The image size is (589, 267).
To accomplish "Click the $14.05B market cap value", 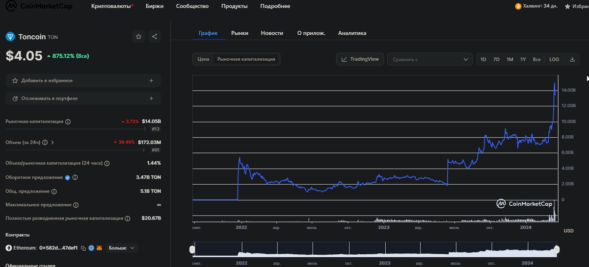I will (x=151, y=121).
